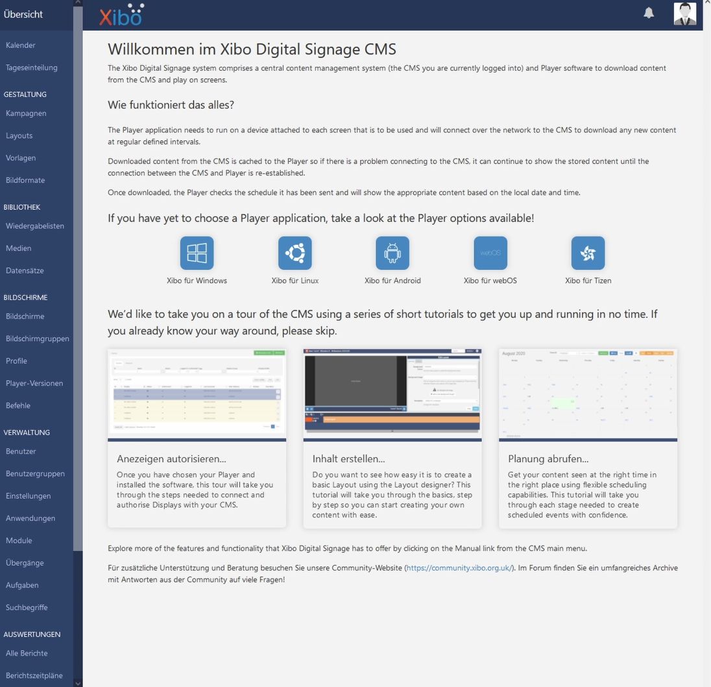
Task: Click the GESTALTUNG section heading
Action: [25, 94]
